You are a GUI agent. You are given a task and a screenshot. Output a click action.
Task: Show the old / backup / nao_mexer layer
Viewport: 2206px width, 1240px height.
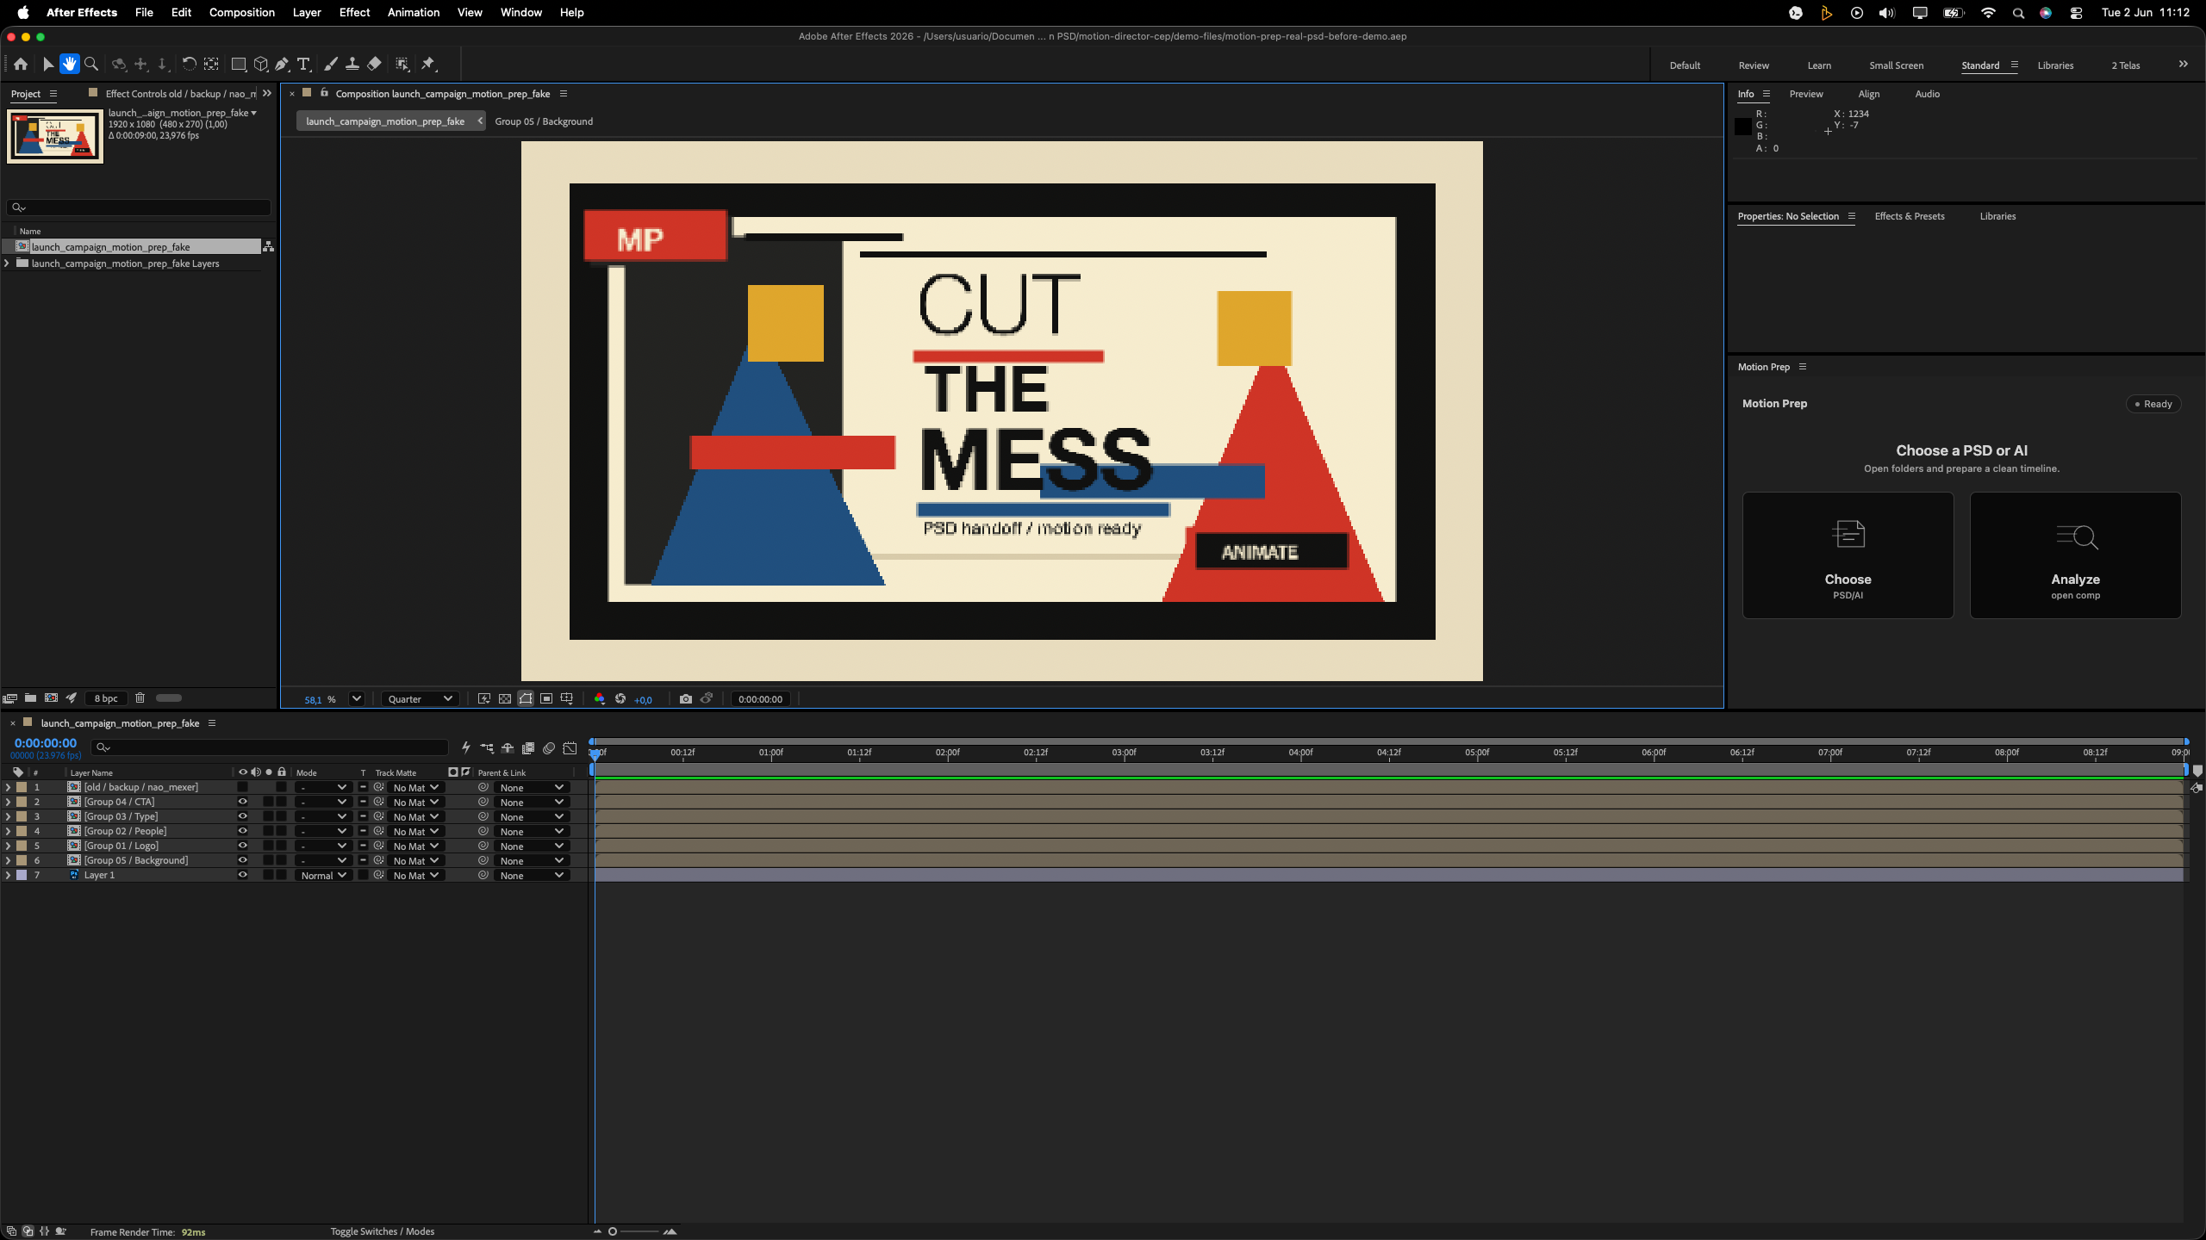(242, 787)
